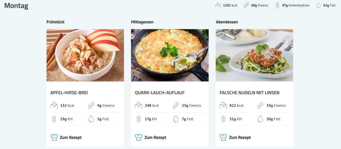Open Zum Rezept for Apfel-Hirse-Brei

tap(71, 137)
